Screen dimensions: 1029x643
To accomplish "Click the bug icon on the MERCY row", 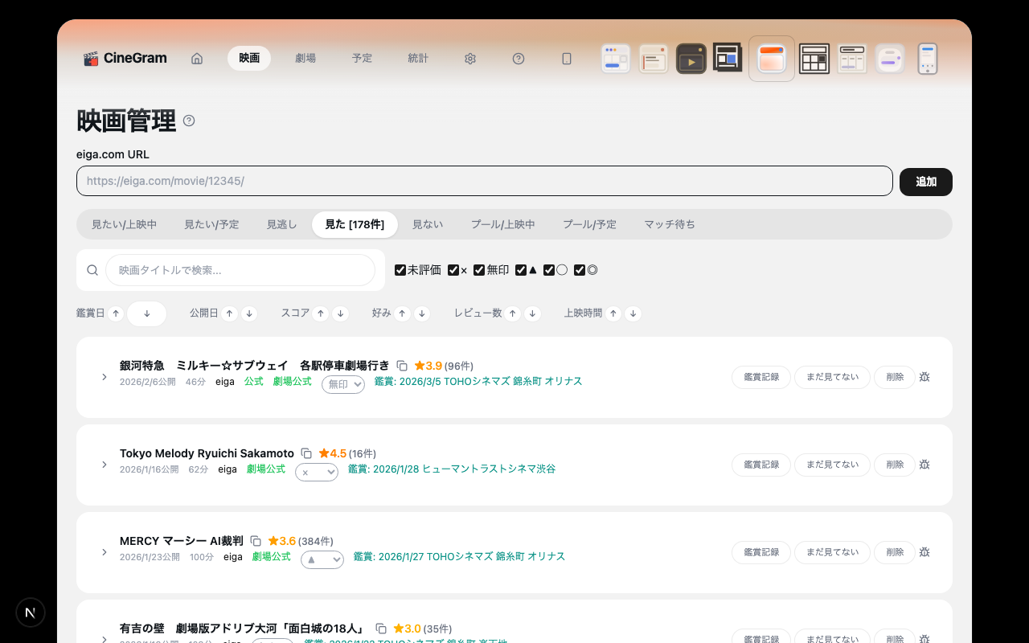I will tap(924, 552).
